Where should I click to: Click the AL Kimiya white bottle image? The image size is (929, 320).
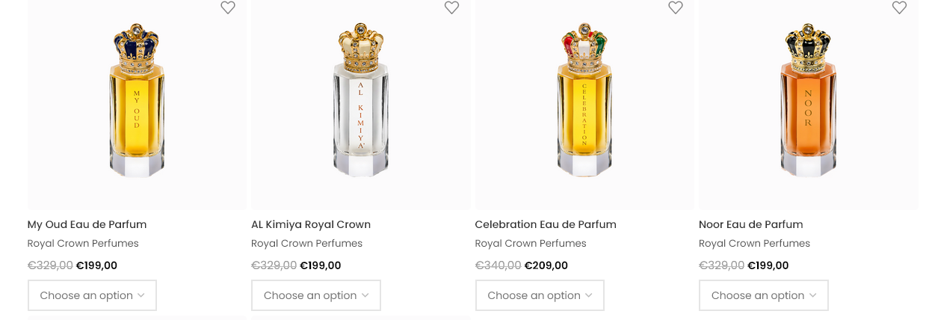click(x=361, y=101)
